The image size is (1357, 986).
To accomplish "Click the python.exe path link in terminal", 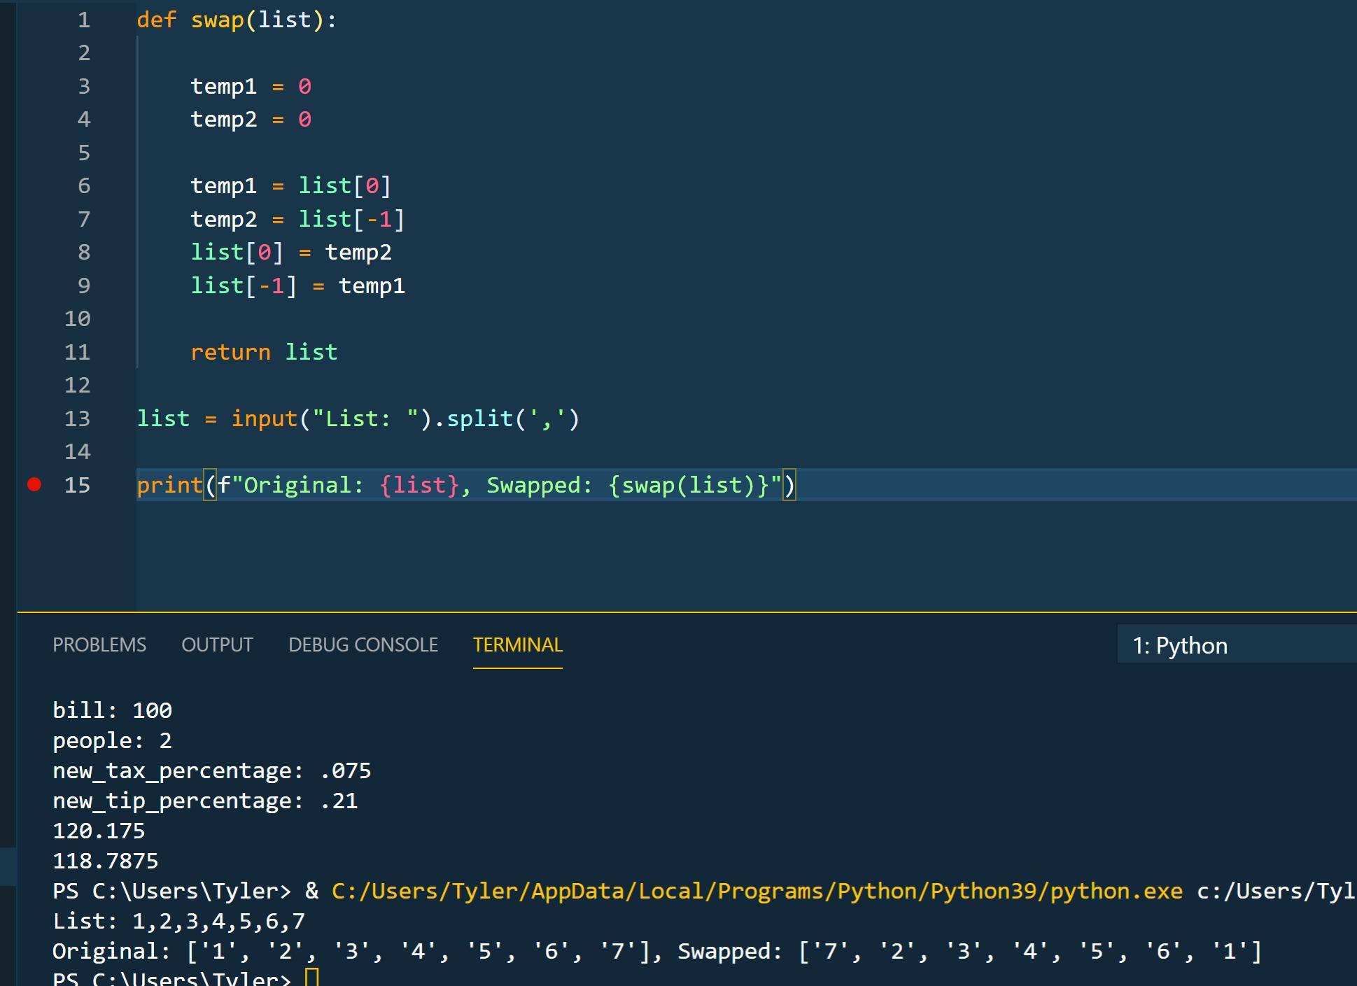I will pyautogui.click(x=757, y=891).
